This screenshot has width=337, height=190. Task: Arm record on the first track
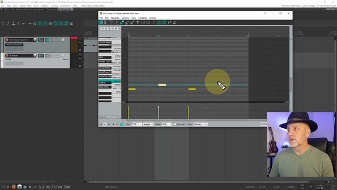point(7,40)
